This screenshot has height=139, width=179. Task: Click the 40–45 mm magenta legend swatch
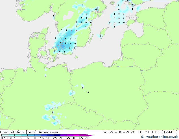click(77, 135)
